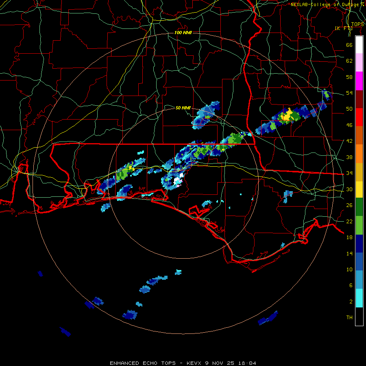The width and height of the screenshot is (366, 366).
Task: Click the 42 scale label
Action: (x=349, y=141)
